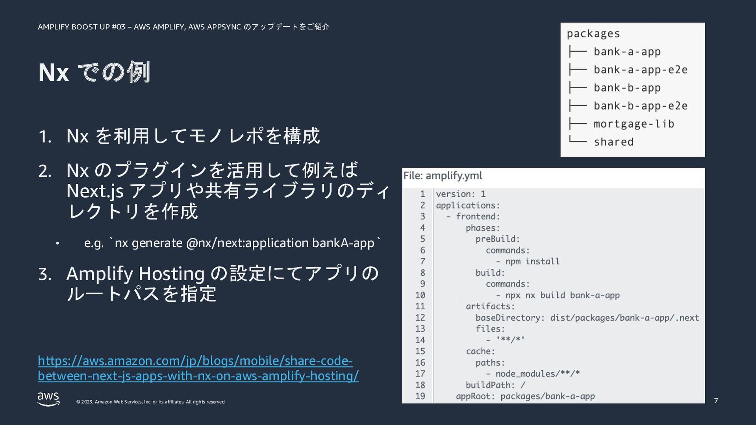Click 'packages' root in directory tree
The width and height of the screenshot is (756, 425).
593,34
